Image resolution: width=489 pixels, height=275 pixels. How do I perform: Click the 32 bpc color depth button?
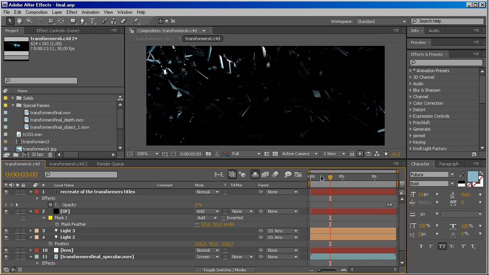[x=37, y=155]
